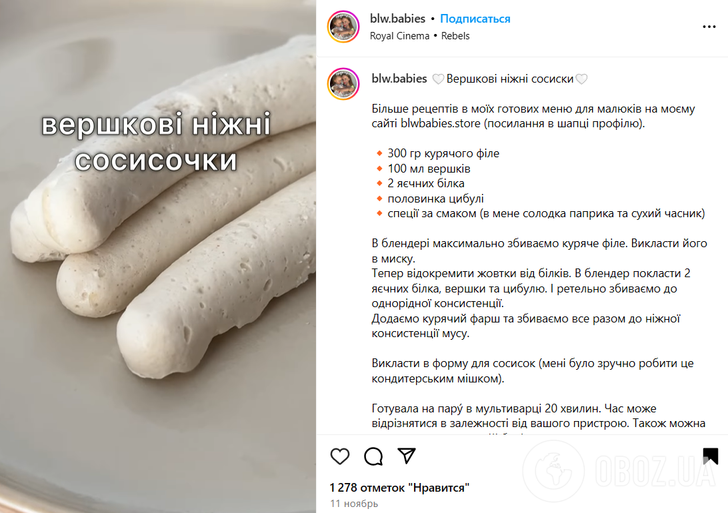Open the Royal Cinema audio link
This screenshot has width=728, height=513.
point(400,36)
